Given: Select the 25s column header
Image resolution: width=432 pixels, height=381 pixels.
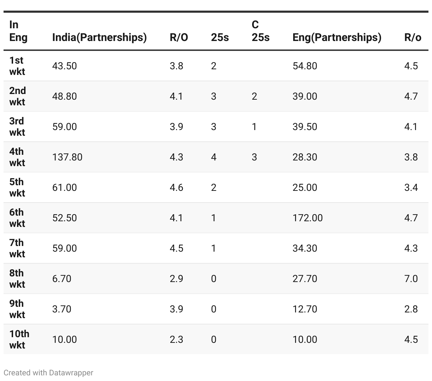Looking at the screenshot, I should (220, 37).
